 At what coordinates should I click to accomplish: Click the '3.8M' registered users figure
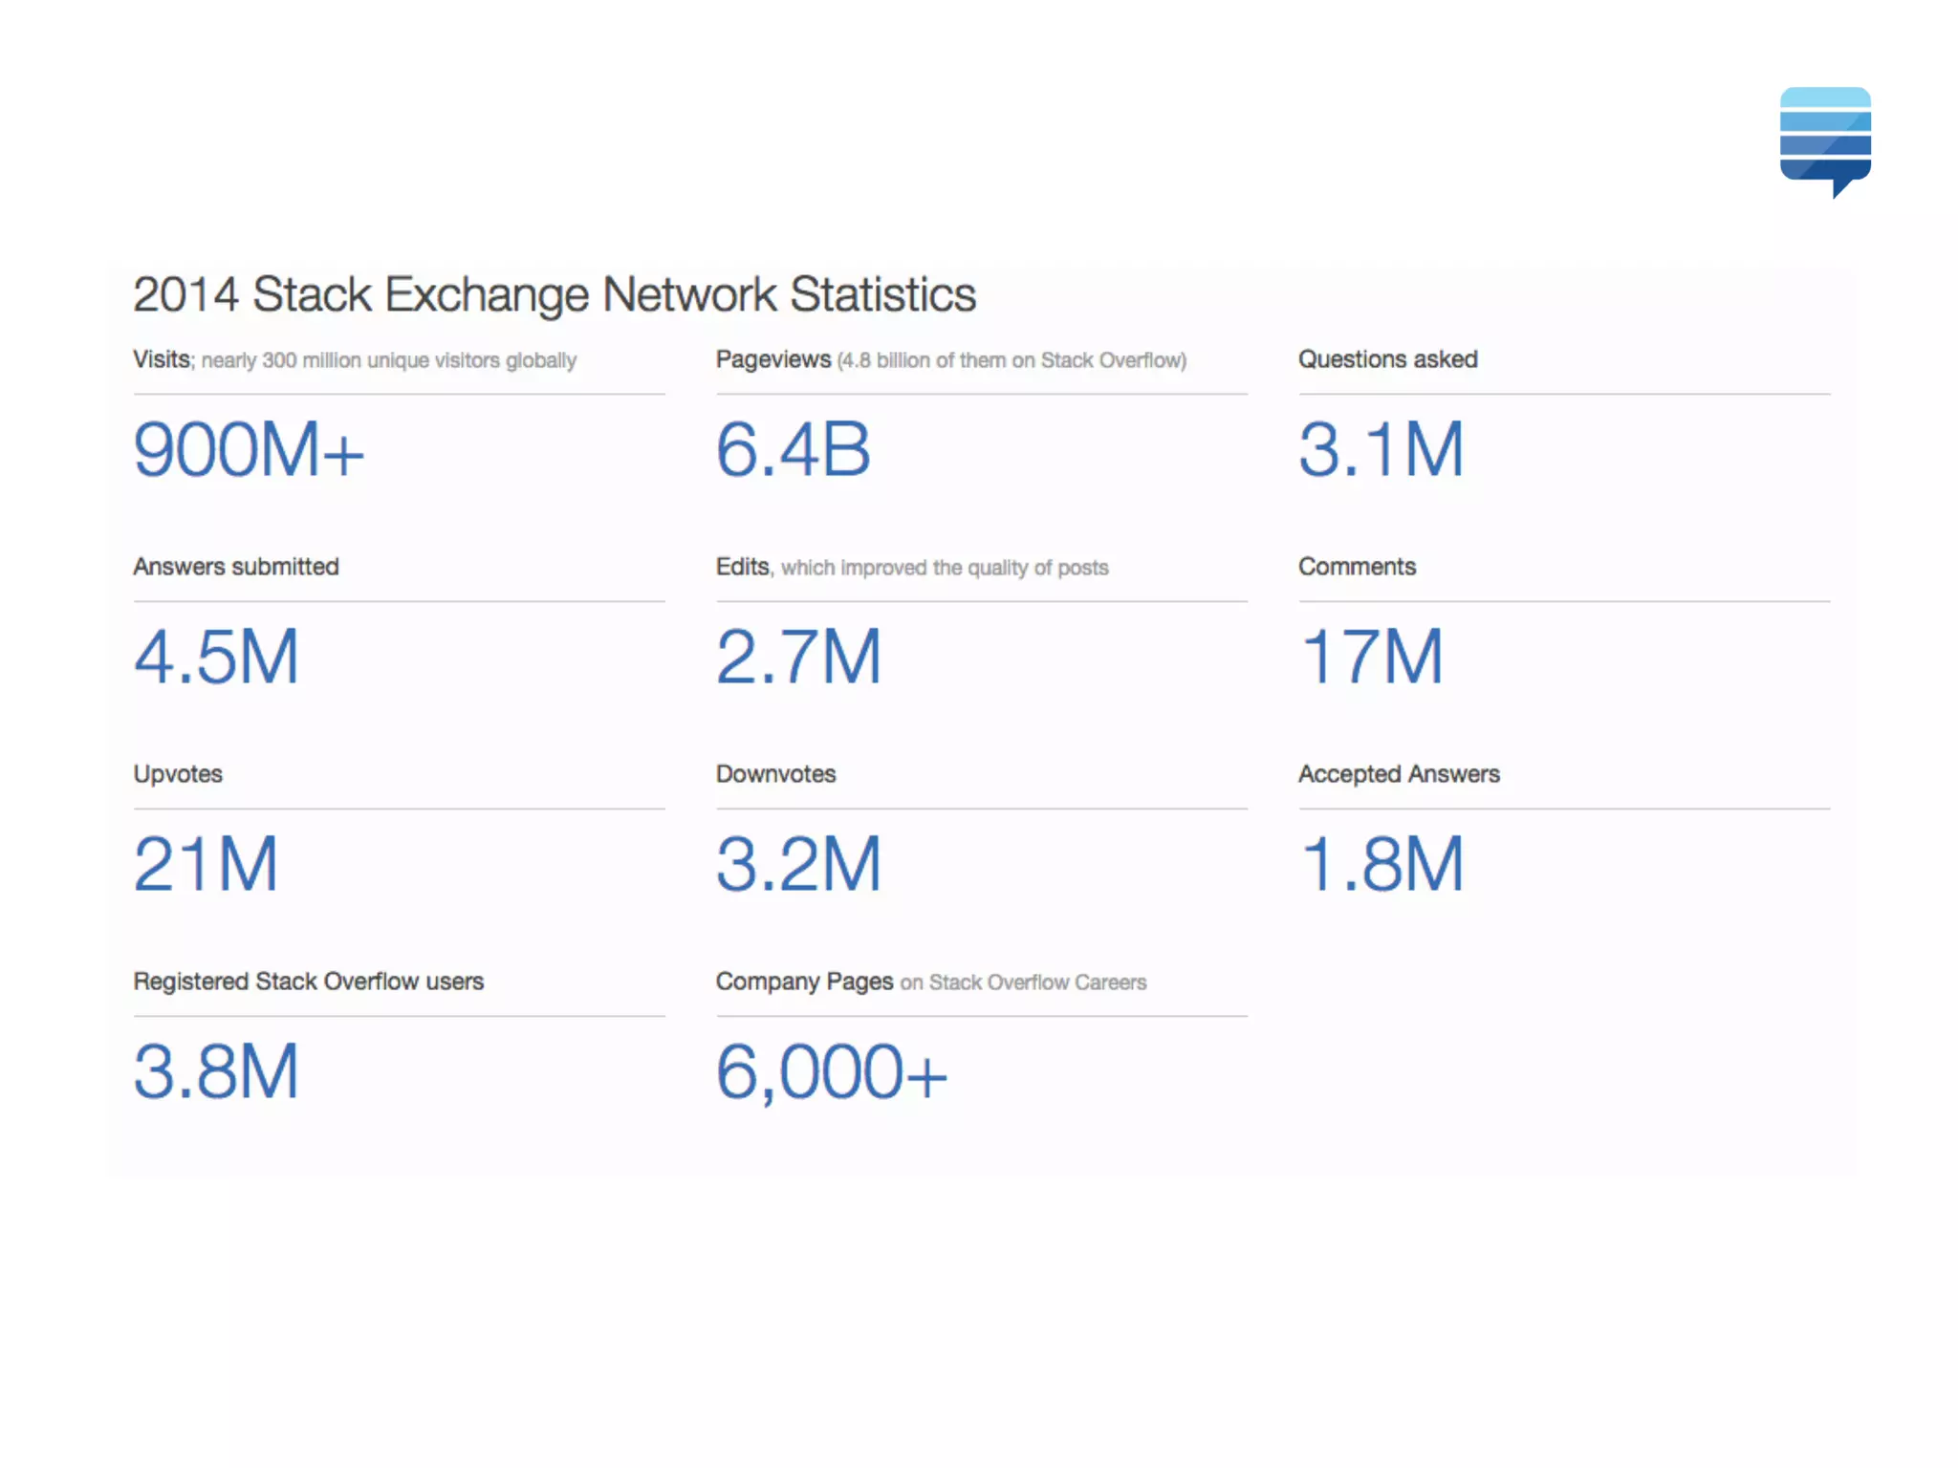(x=217, y=1071)
